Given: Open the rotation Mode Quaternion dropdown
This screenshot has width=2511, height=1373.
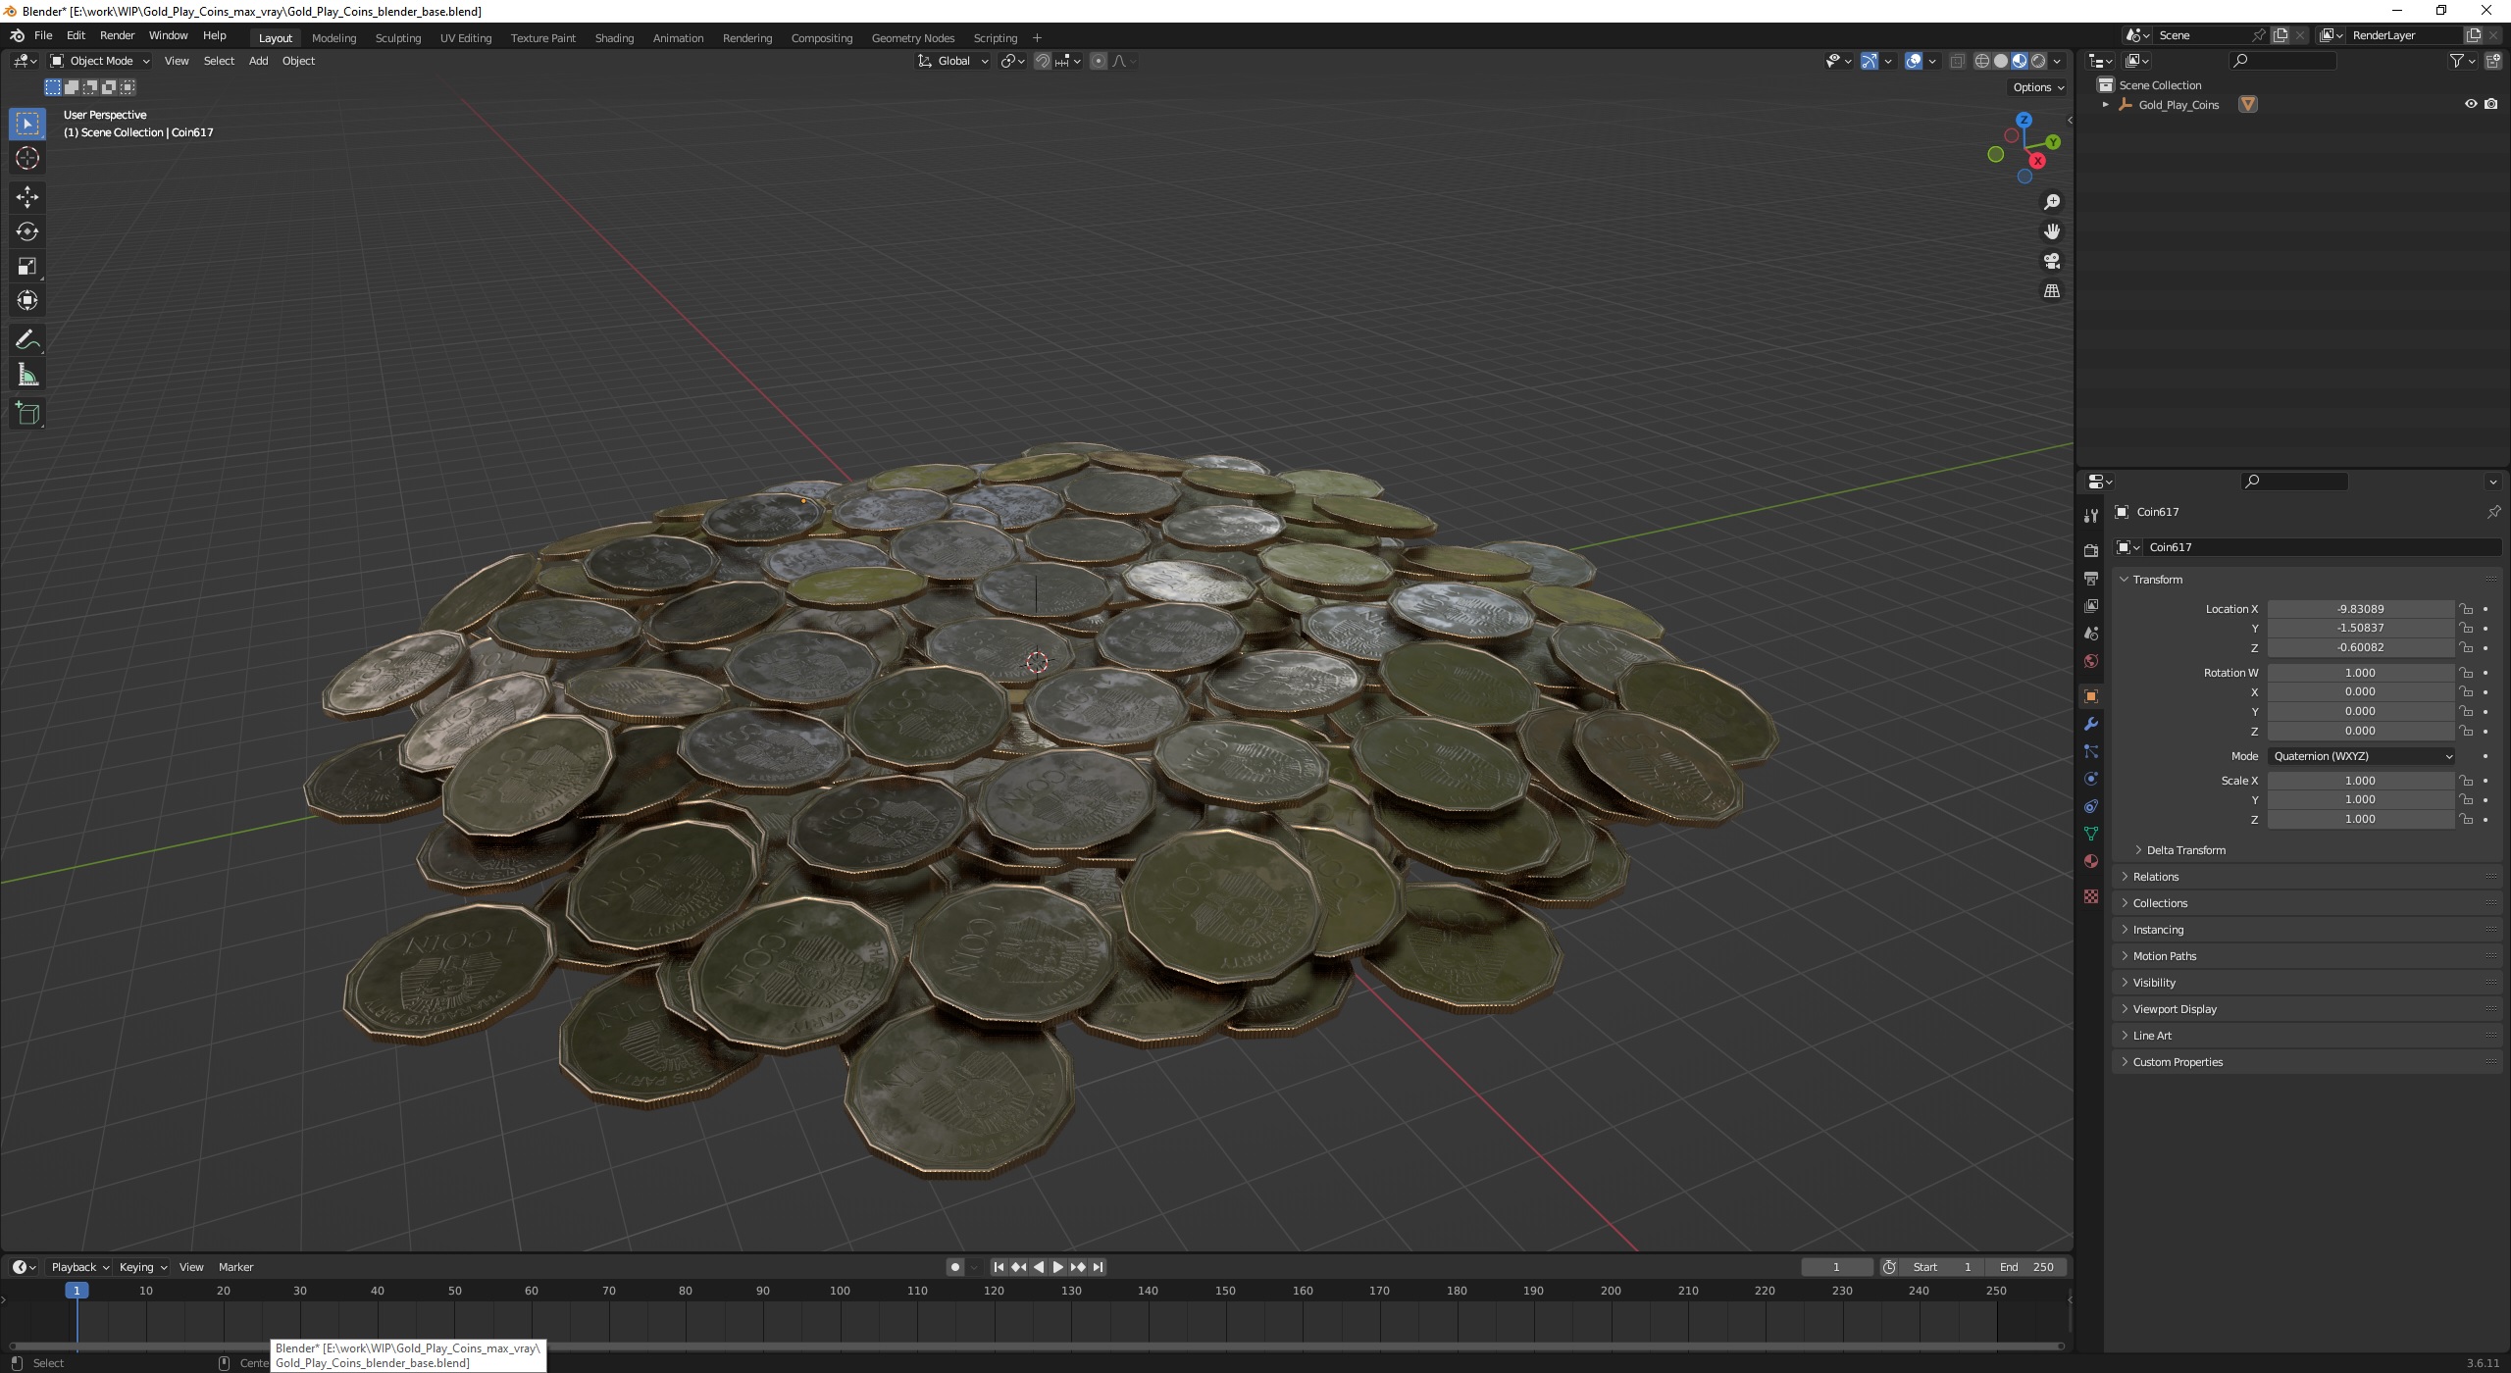Looking at the screenshot, I should (2362, 756).
